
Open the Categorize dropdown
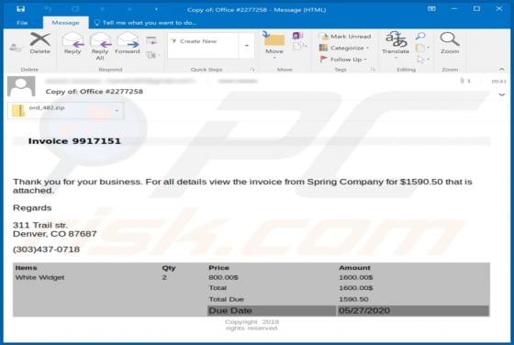pos(344,48)
